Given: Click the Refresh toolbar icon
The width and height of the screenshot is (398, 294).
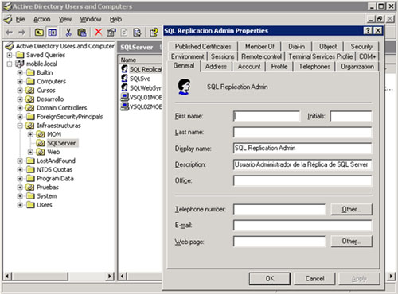Looking at the screenshot, I should pos(124,33).
